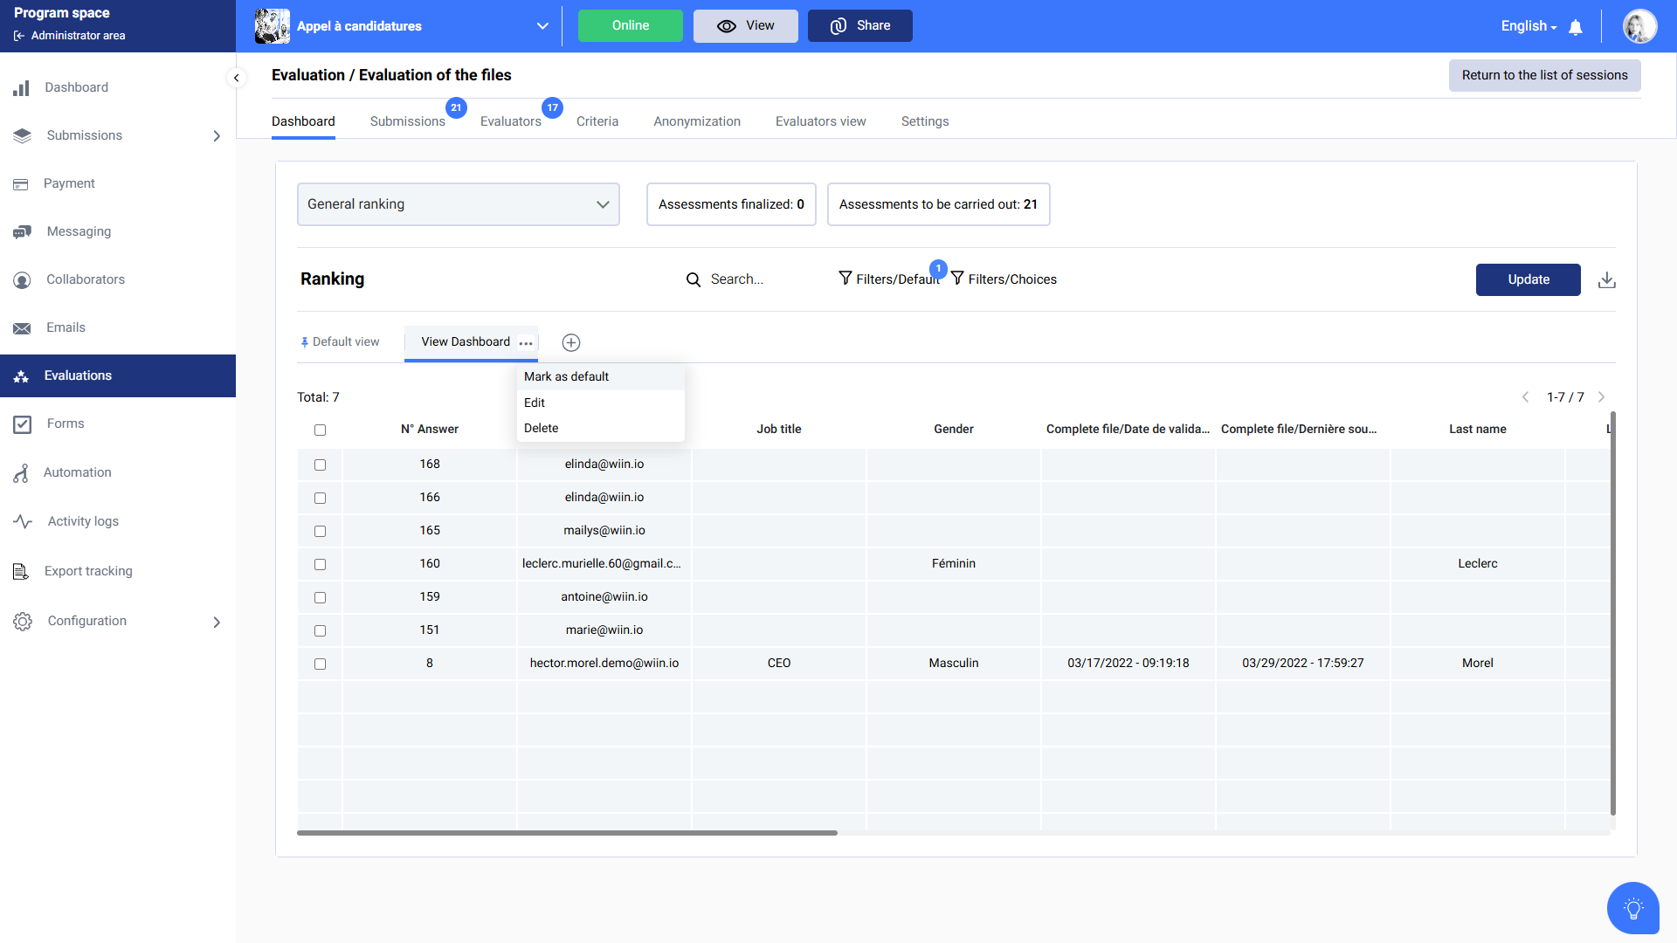Click the horizontal table scrollbar

pos(567,833)
